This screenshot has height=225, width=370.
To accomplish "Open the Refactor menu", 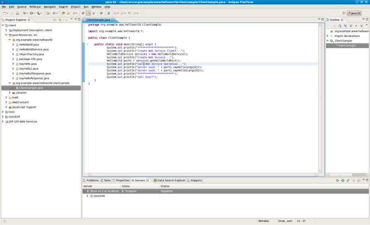I will (x=35, y=7).
